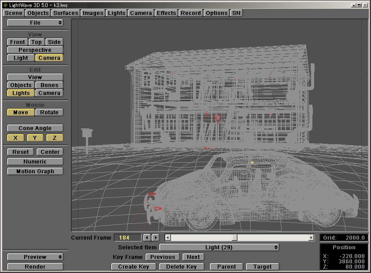Viewport: 371px width, 273px height.
Task: Click the frame slider's left end arrow
Action: pos(168,238)
